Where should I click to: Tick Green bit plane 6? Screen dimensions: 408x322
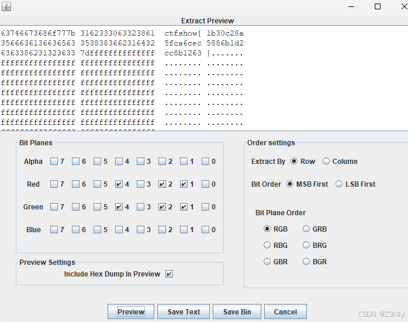pyautogui.click(x=75, y=207)
